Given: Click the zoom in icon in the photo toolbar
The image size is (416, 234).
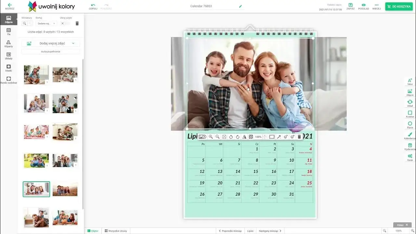Looking at the screenshot, I should point(211,137).
